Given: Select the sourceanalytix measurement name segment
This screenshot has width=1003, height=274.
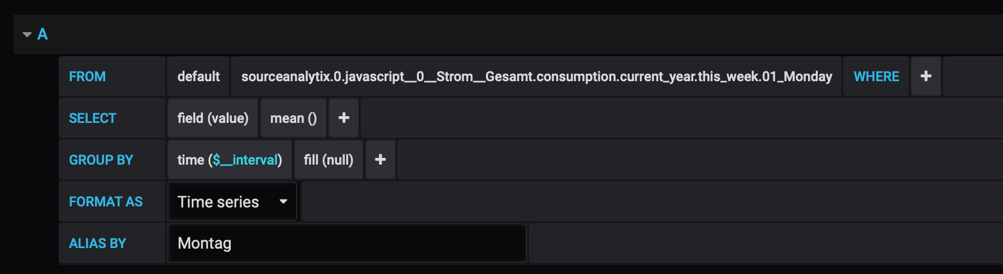Looking at the screenshot, I should tap(537, 76).
